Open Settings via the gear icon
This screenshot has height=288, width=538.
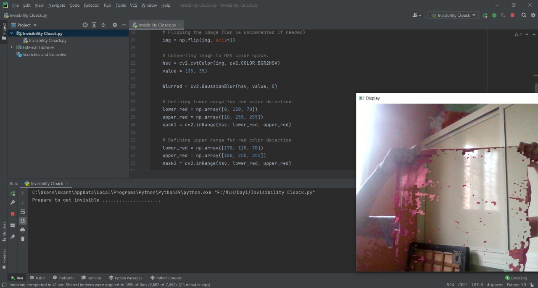click(533, 15)
